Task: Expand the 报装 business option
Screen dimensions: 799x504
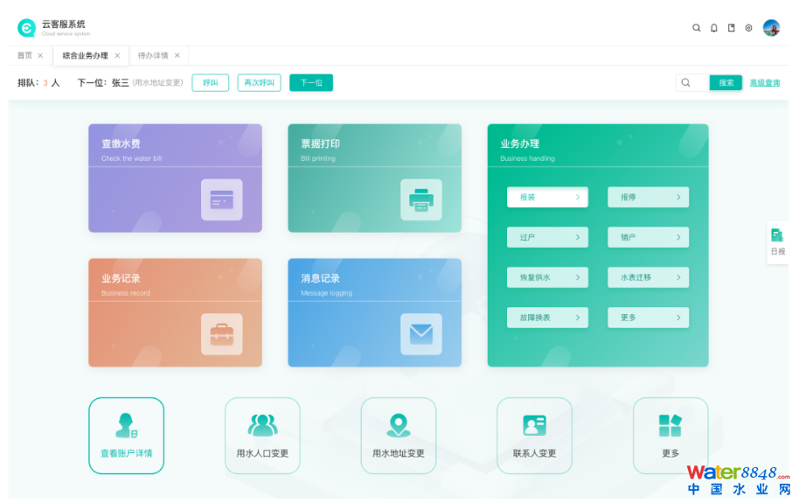Action: click(547, 198)
